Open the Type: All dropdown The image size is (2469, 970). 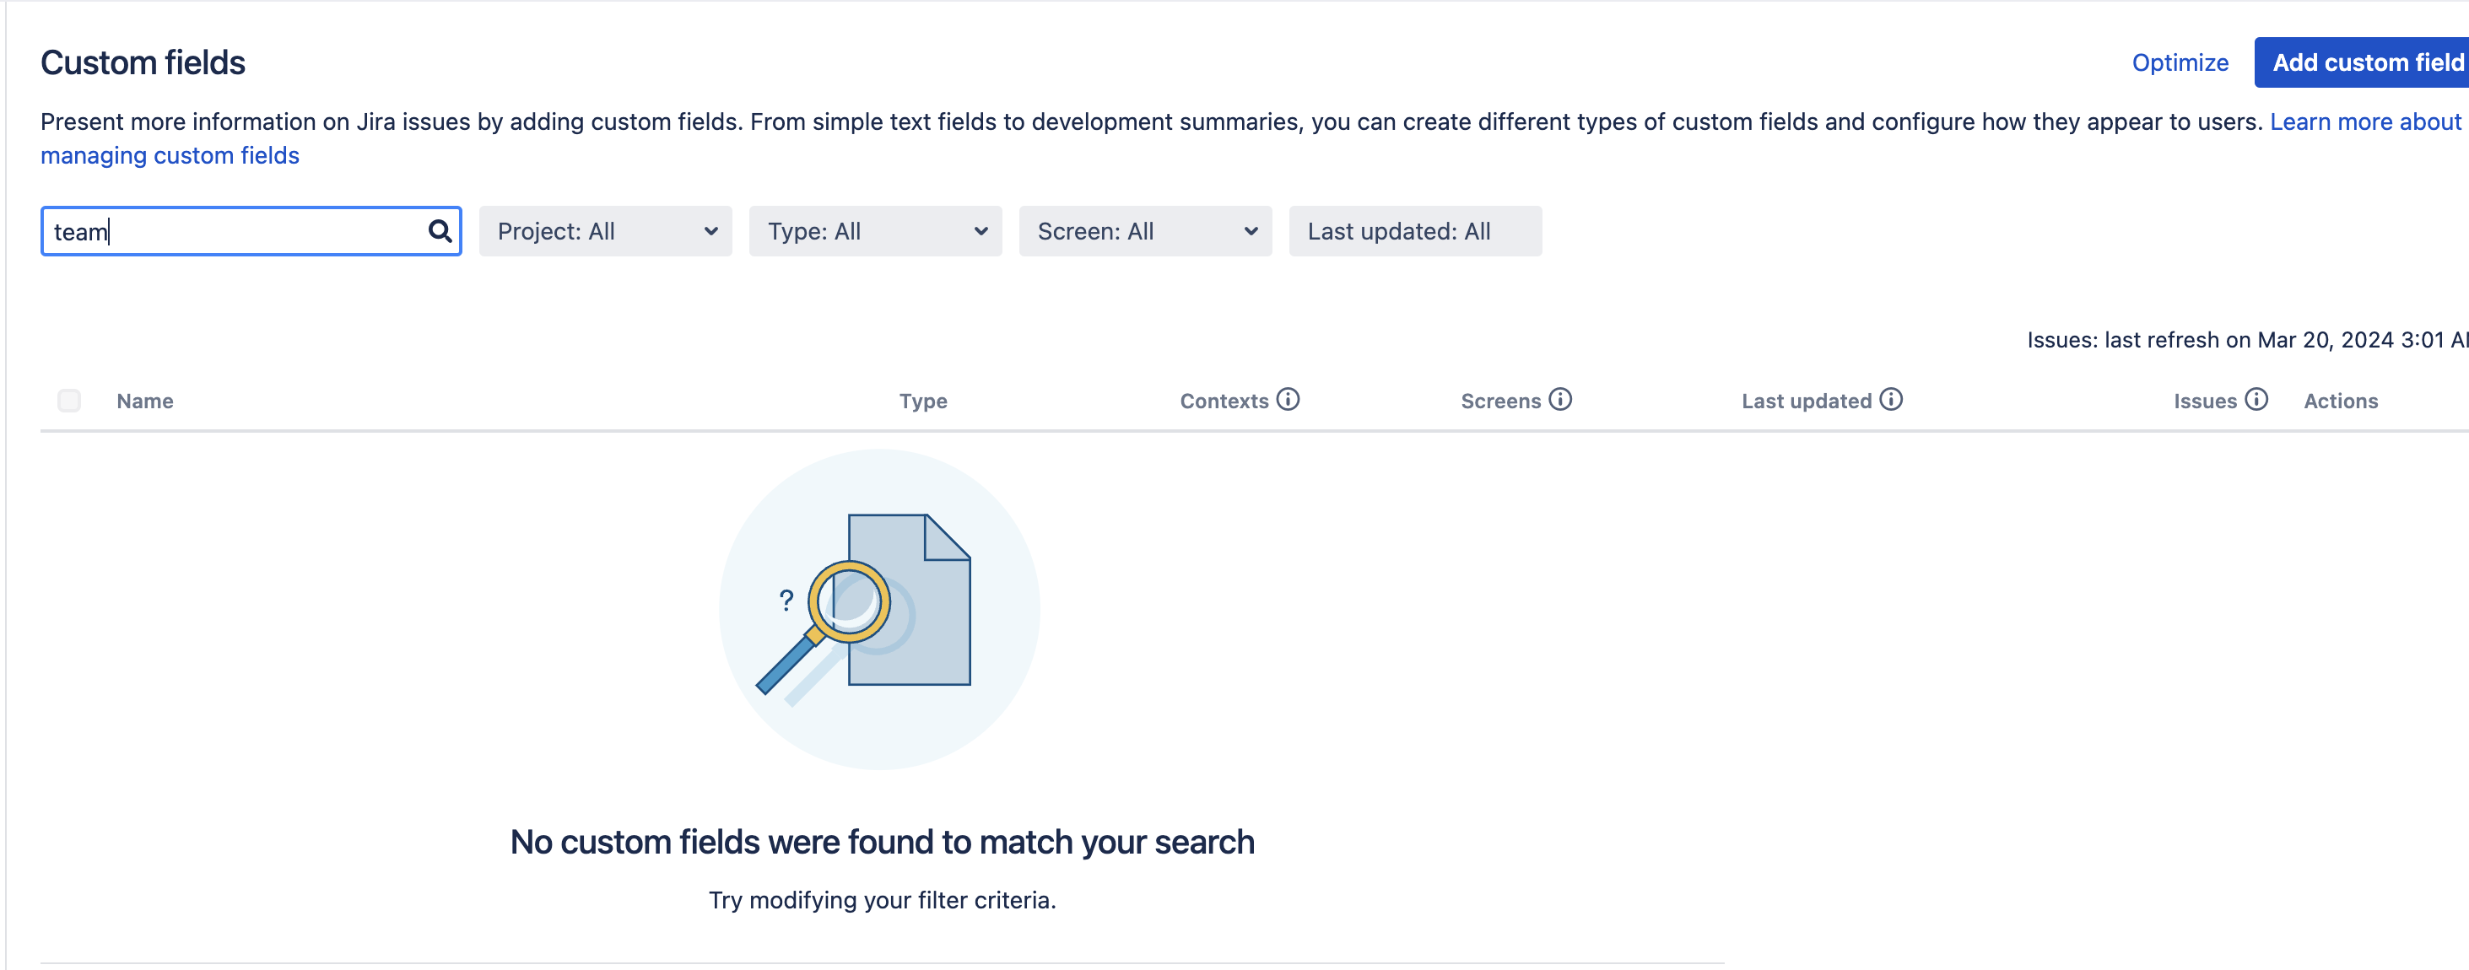coord(874,231)
